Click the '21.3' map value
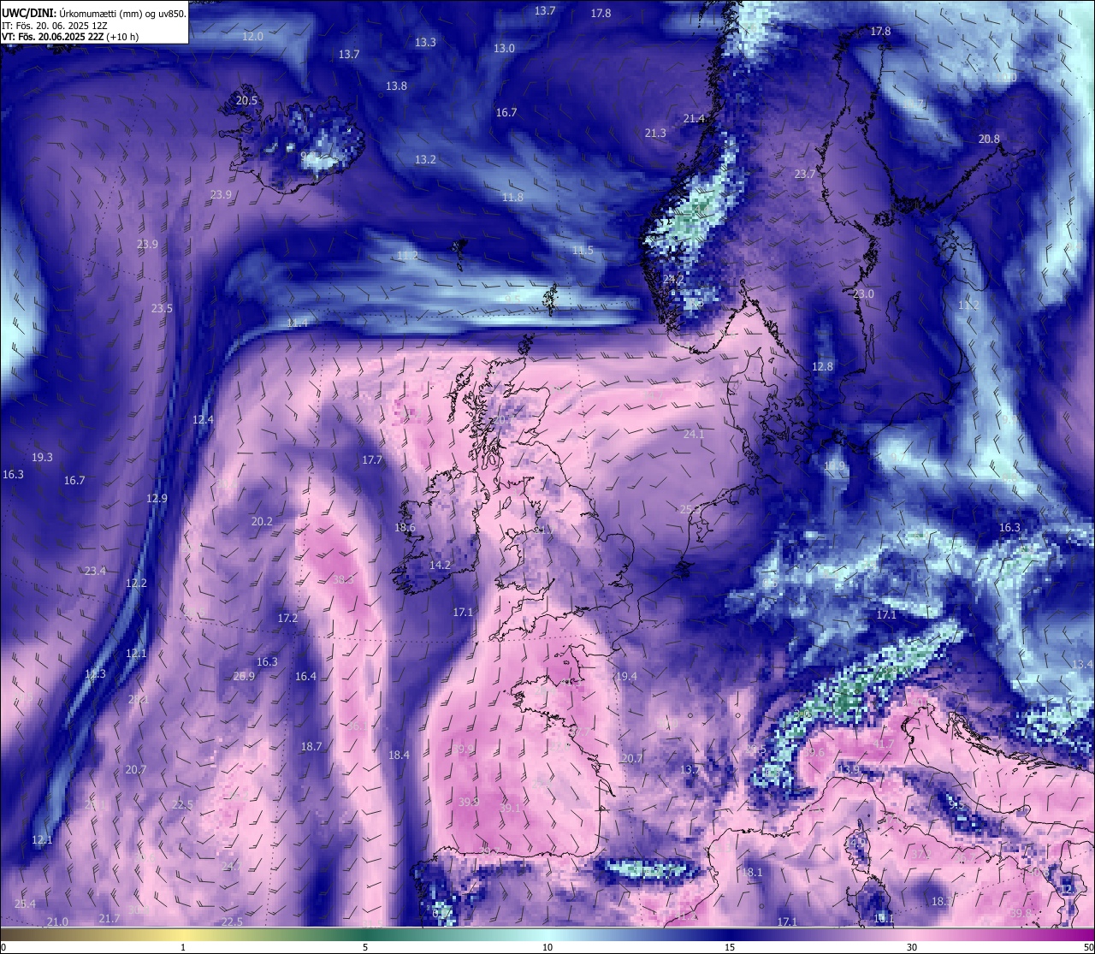This screenshot has width=1095, height=954. (x=655, y=133)
